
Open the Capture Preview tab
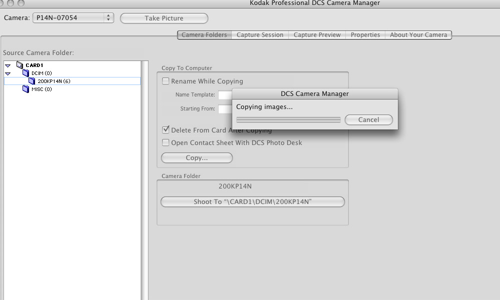pyautogui.click(x=317, y=34)
